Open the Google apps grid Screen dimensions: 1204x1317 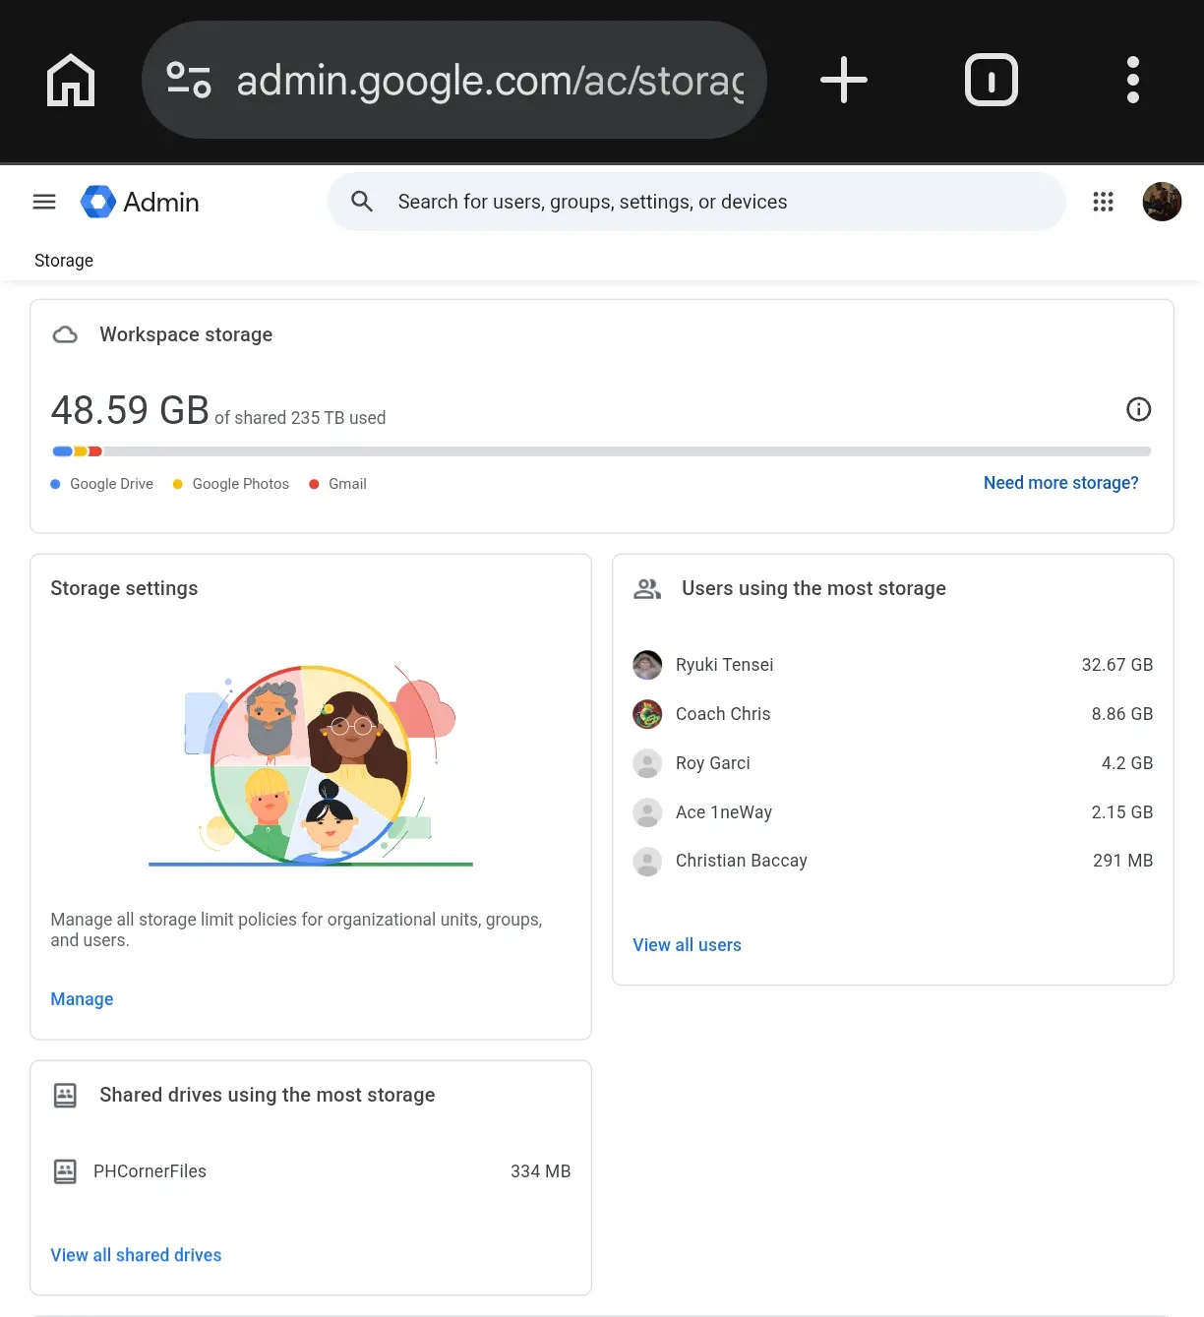(x=1103, y=202)
